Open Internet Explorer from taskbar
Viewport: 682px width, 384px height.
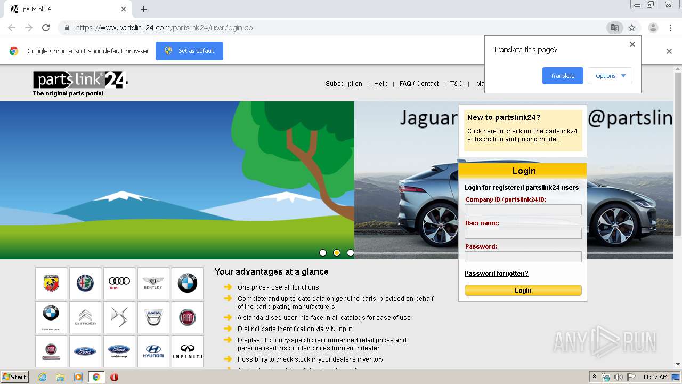click(43, 377)
